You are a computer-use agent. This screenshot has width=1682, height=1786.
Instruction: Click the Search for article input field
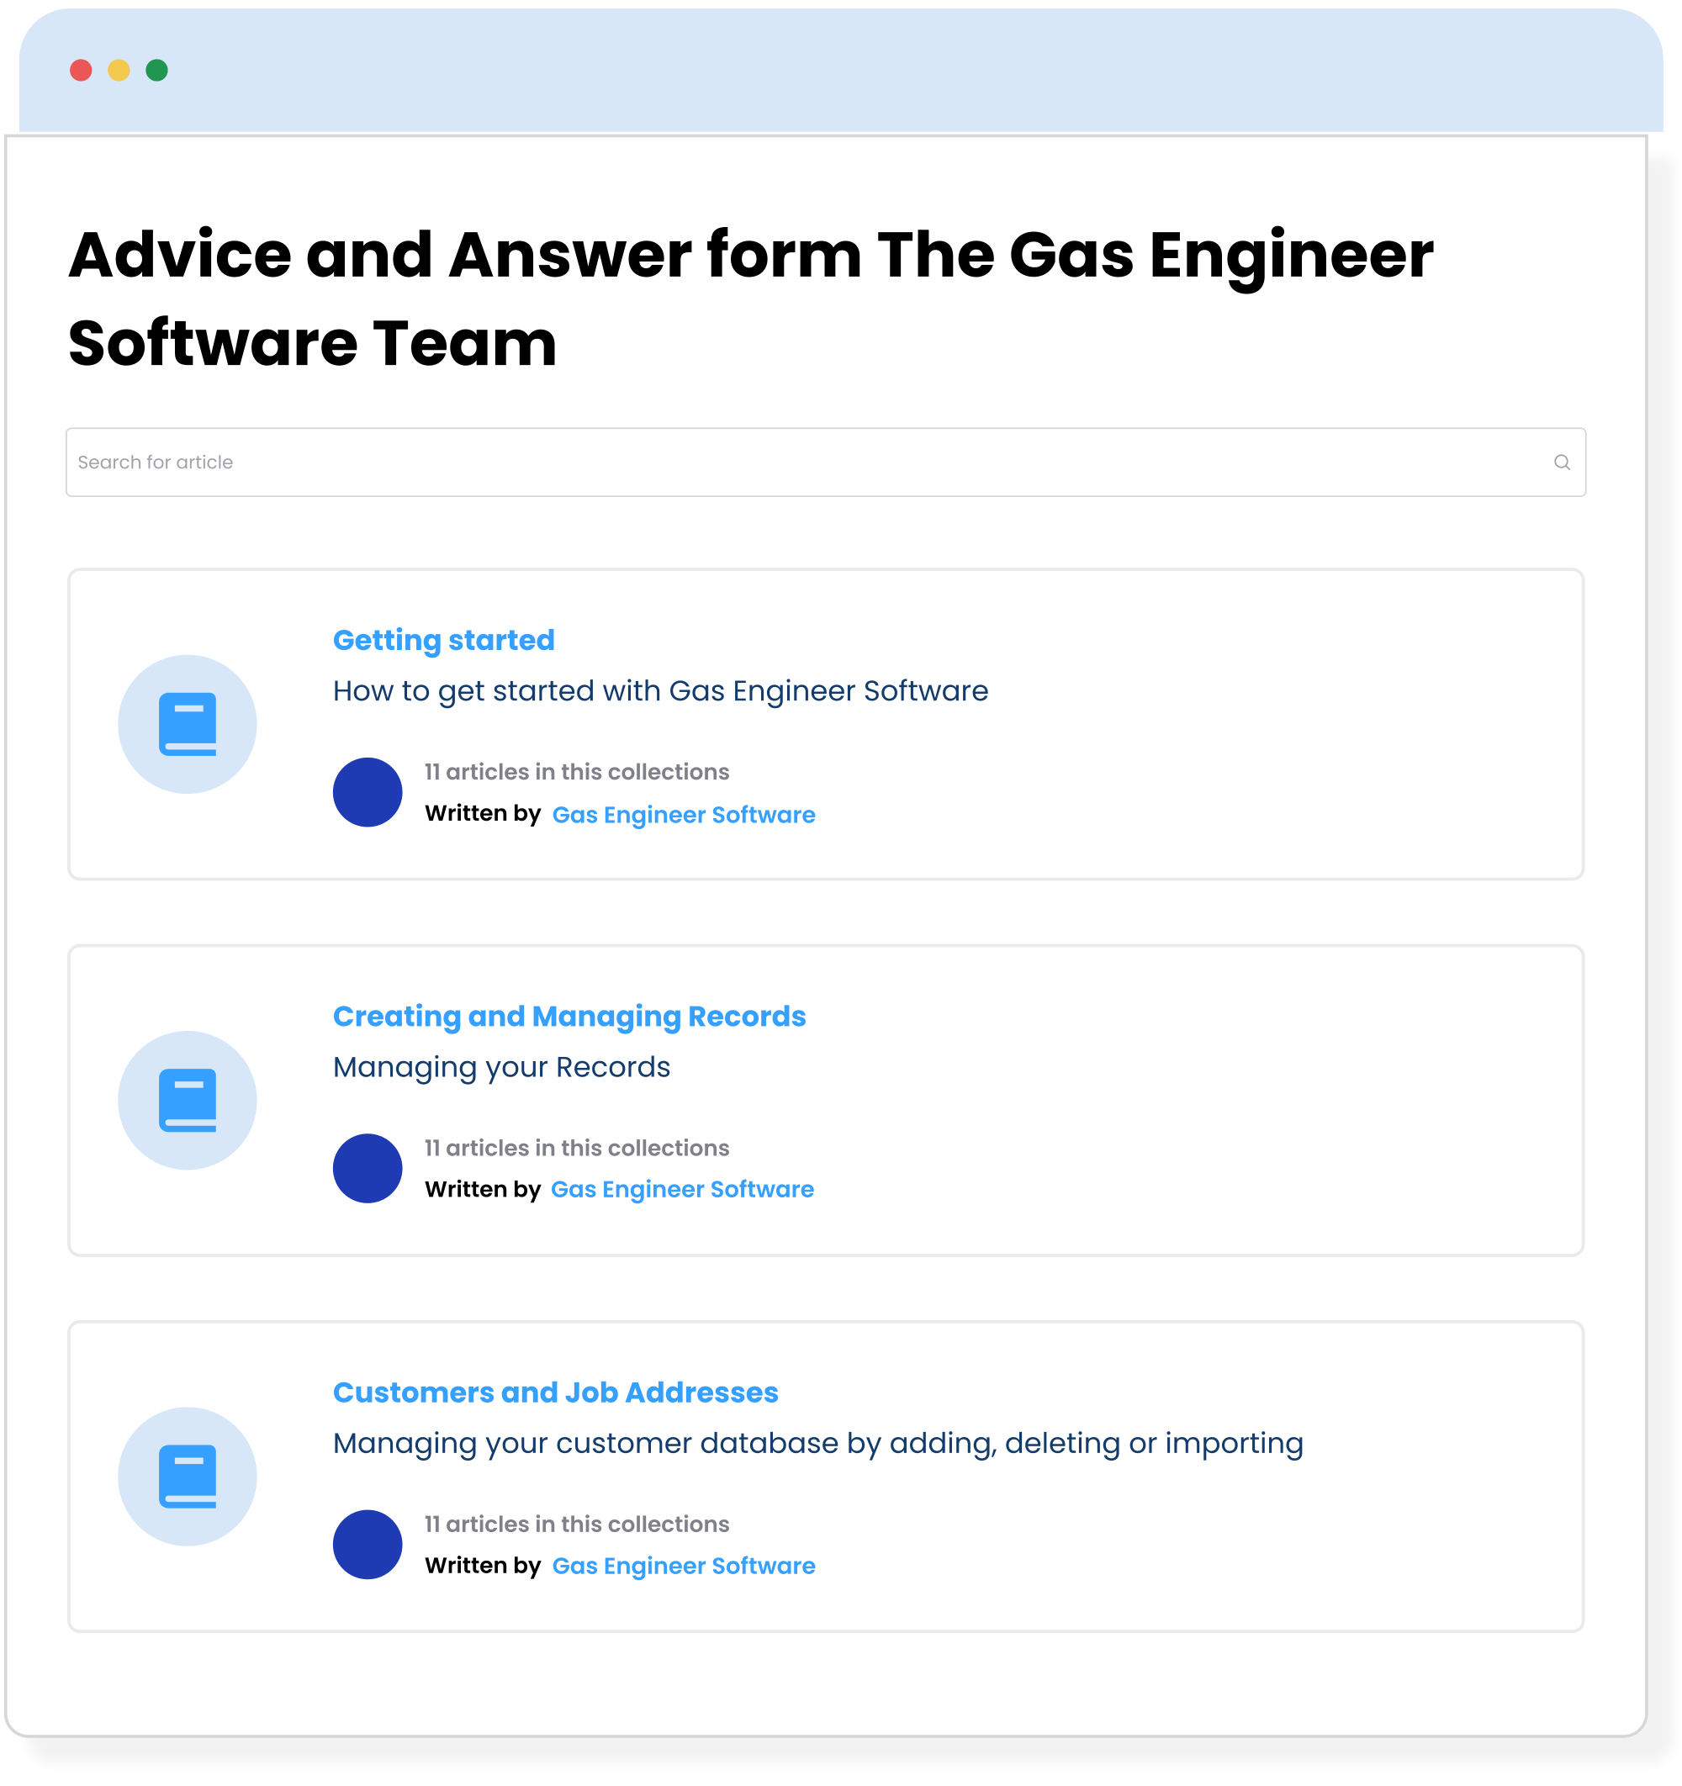(x=539, y=462)
